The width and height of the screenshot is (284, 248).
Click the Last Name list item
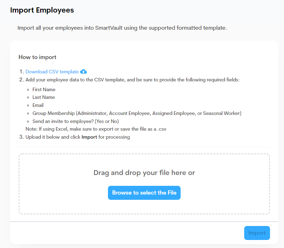44,97
